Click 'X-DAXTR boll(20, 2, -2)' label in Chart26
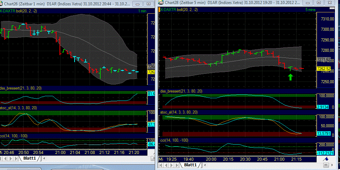 18,11
